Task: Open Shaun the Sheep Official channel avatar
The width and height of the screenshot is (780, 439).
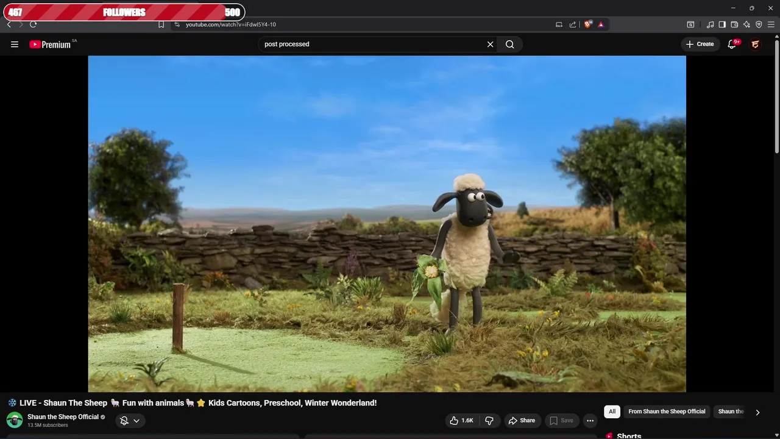Action: pos(15,420)
